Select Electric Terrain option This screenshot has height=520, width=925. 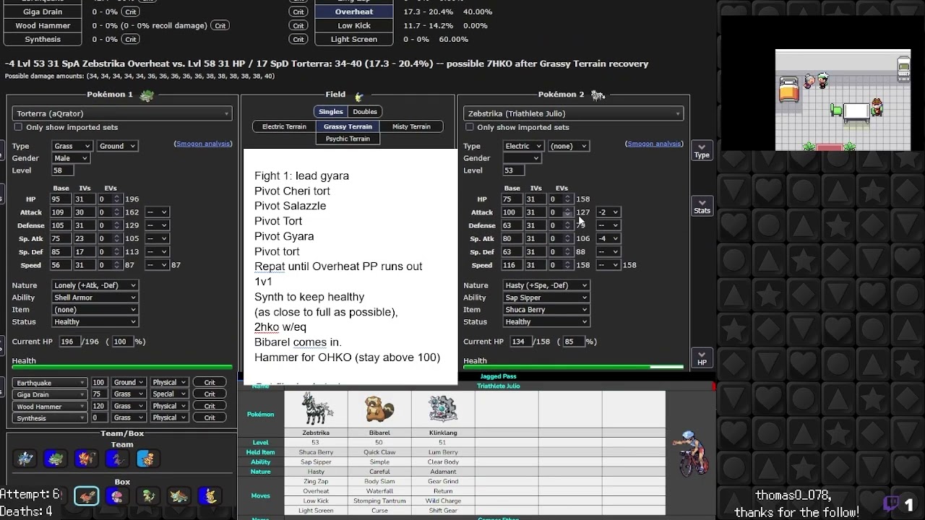coord(284,126)
